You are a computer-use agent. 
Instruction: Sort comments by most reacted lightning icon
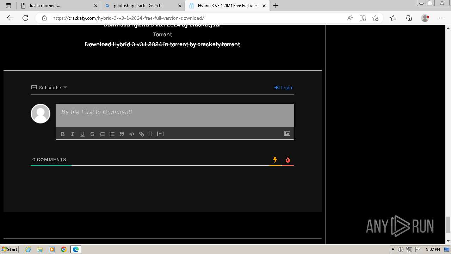[x=275, y=160]
